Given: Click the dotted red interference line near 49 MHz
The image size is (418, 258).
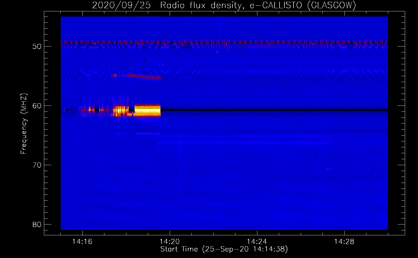Looking at the screenshot, I should (x=224, y=42).
